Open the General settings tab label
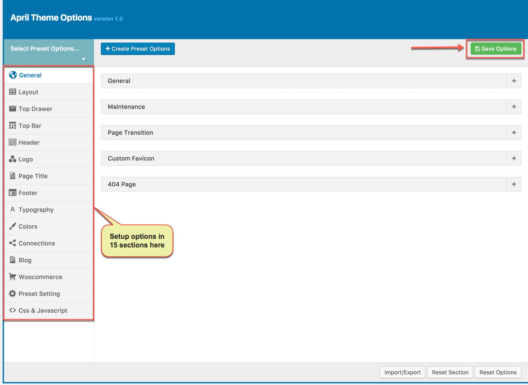This screenshot has width=528, height=385. coord(30,75)
